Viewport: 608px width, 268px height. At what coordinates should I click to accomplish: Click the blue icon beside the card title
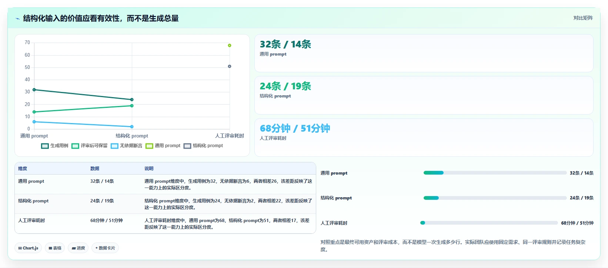coord(17,19)
